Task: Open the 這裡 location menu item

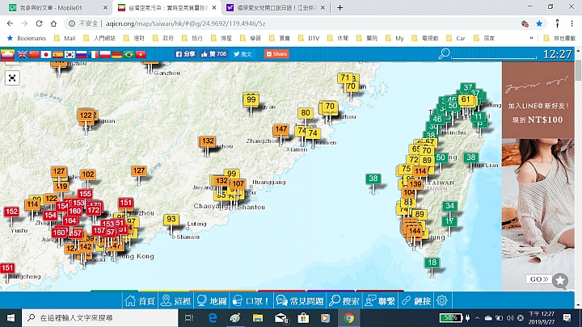Action: pyautogui.click(x=176, y=300)
